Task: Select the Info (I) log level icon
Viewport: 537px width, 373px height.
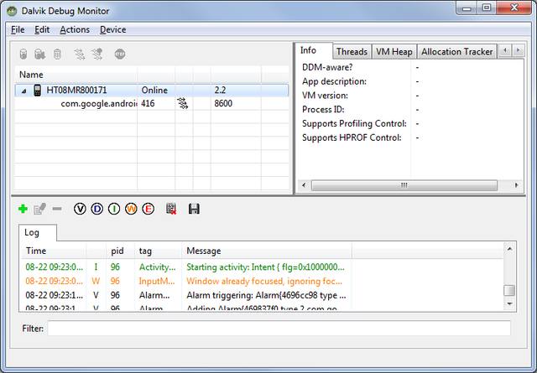Action: tap(113, 208)
